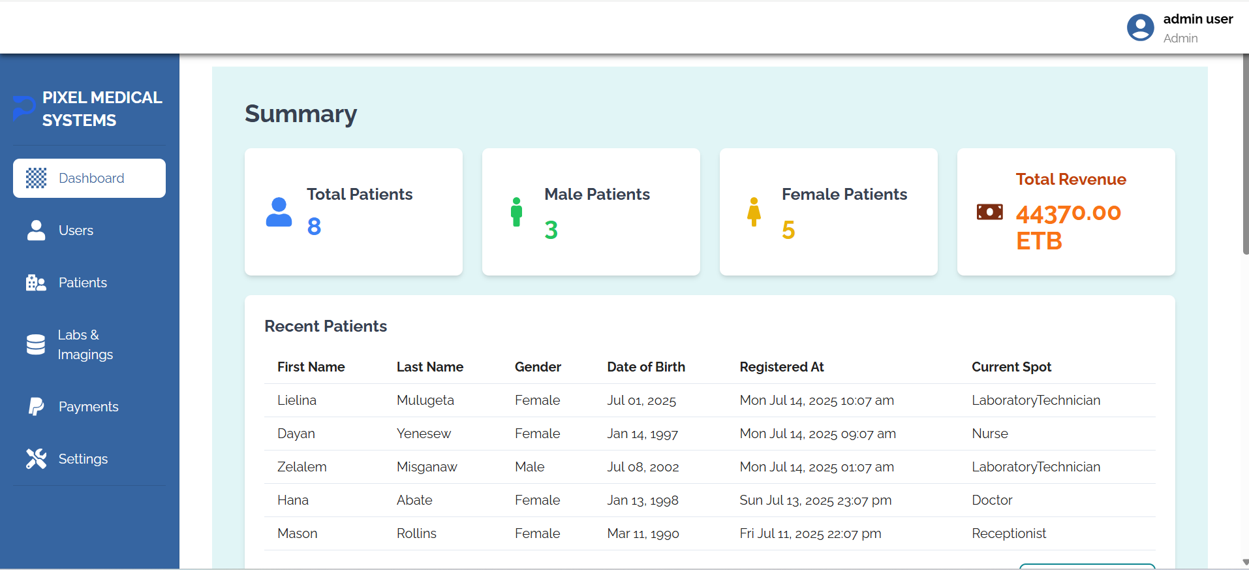Open the Settings menu item
Viewport: 1249px width, 570px height.
(89, 459)
